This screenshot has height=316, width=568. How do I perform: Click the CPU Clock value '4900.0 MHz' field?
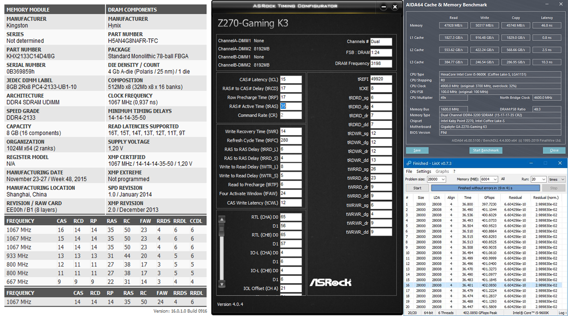click(500, 86)
